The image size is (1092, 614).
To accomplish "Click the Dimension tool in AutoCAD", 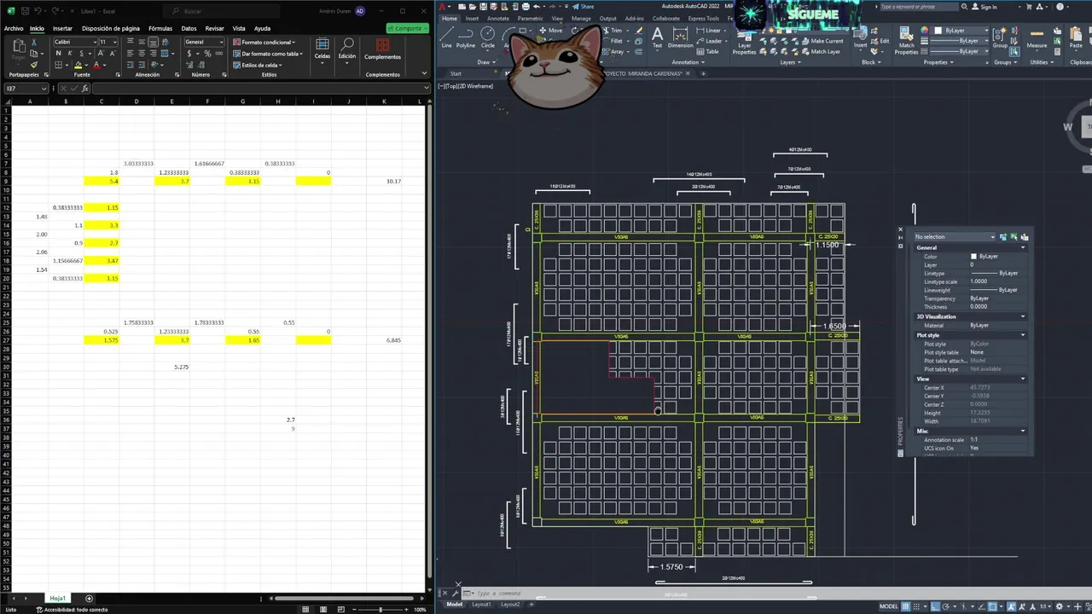I will (x=680, y=36).
